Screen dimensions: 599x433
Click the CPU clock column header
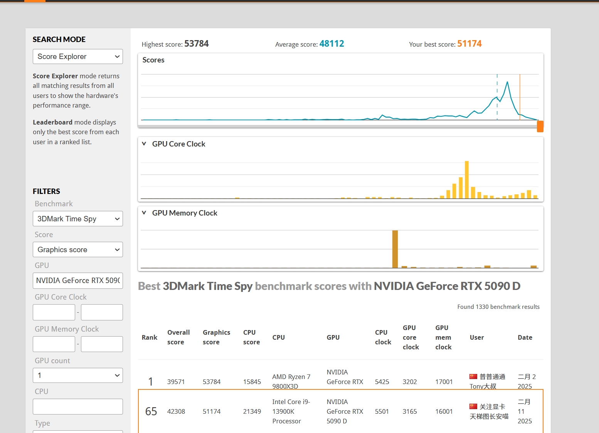[383, 337]
